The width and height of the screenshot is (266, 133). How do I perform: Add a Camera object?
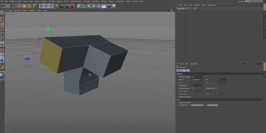[x=109, y=6]
